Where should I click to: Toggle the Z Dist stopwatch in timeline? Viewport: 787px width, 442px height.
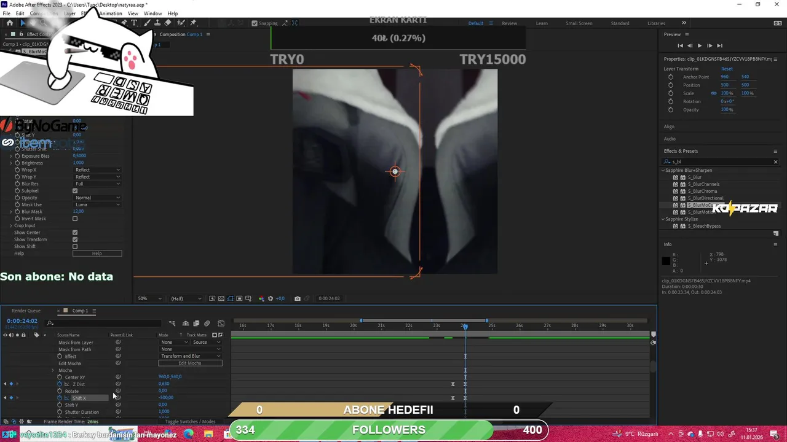tap(60, 384)
